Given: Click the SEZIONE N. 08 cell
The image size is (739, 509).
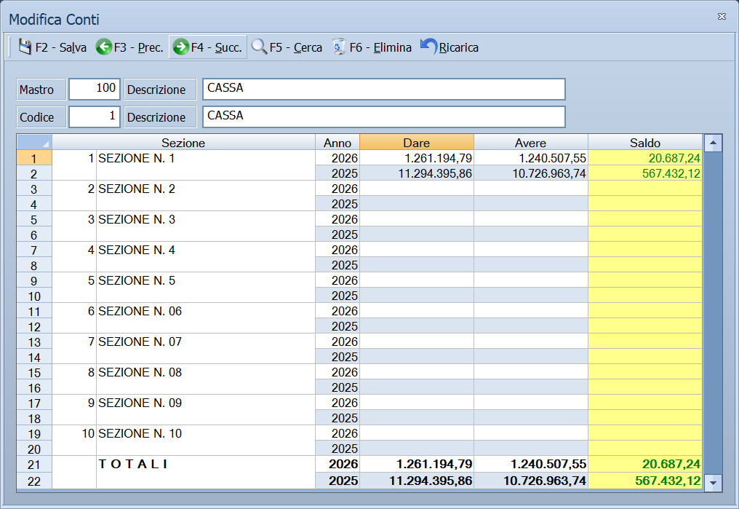Looking at the screenshot, I should click(206, 379).
